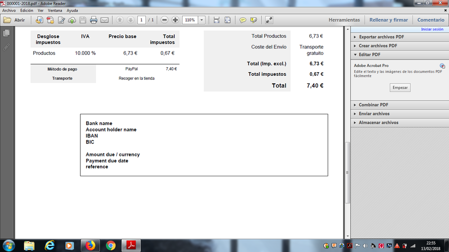Click the edit/sign document icon
The width and height of the screenshot is (449, 252).
[x=61, y=20]
